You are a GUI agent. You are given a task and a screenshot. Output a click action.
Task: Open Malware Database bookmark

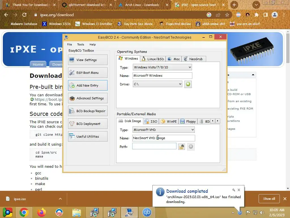21,24
